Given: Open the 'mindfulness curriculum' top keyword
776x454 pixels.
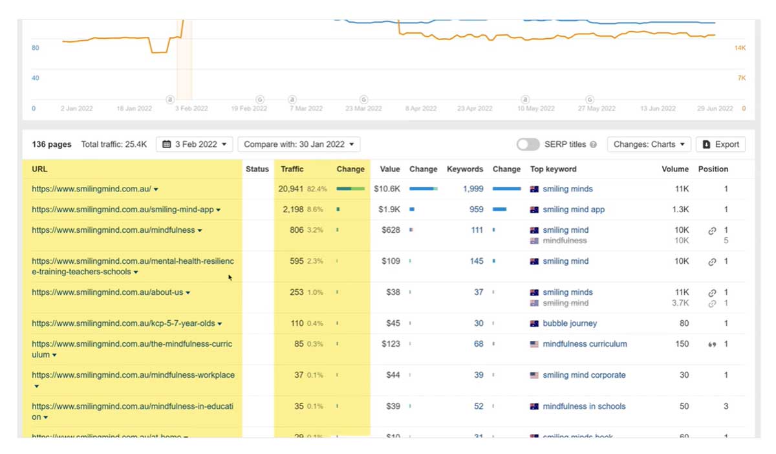Looking at the screenshot, I should click(585, 344).
